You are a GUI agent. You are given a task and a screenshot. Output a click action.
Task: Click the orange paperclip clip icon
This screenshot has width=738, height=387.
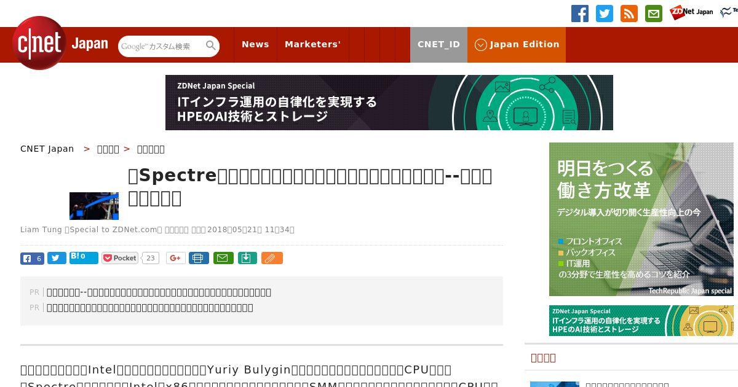pyautogui.click(x=272, y=258)
